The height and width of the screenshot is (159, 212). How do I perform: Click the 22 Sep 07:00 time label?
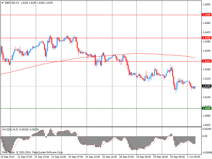pos(25,157)
